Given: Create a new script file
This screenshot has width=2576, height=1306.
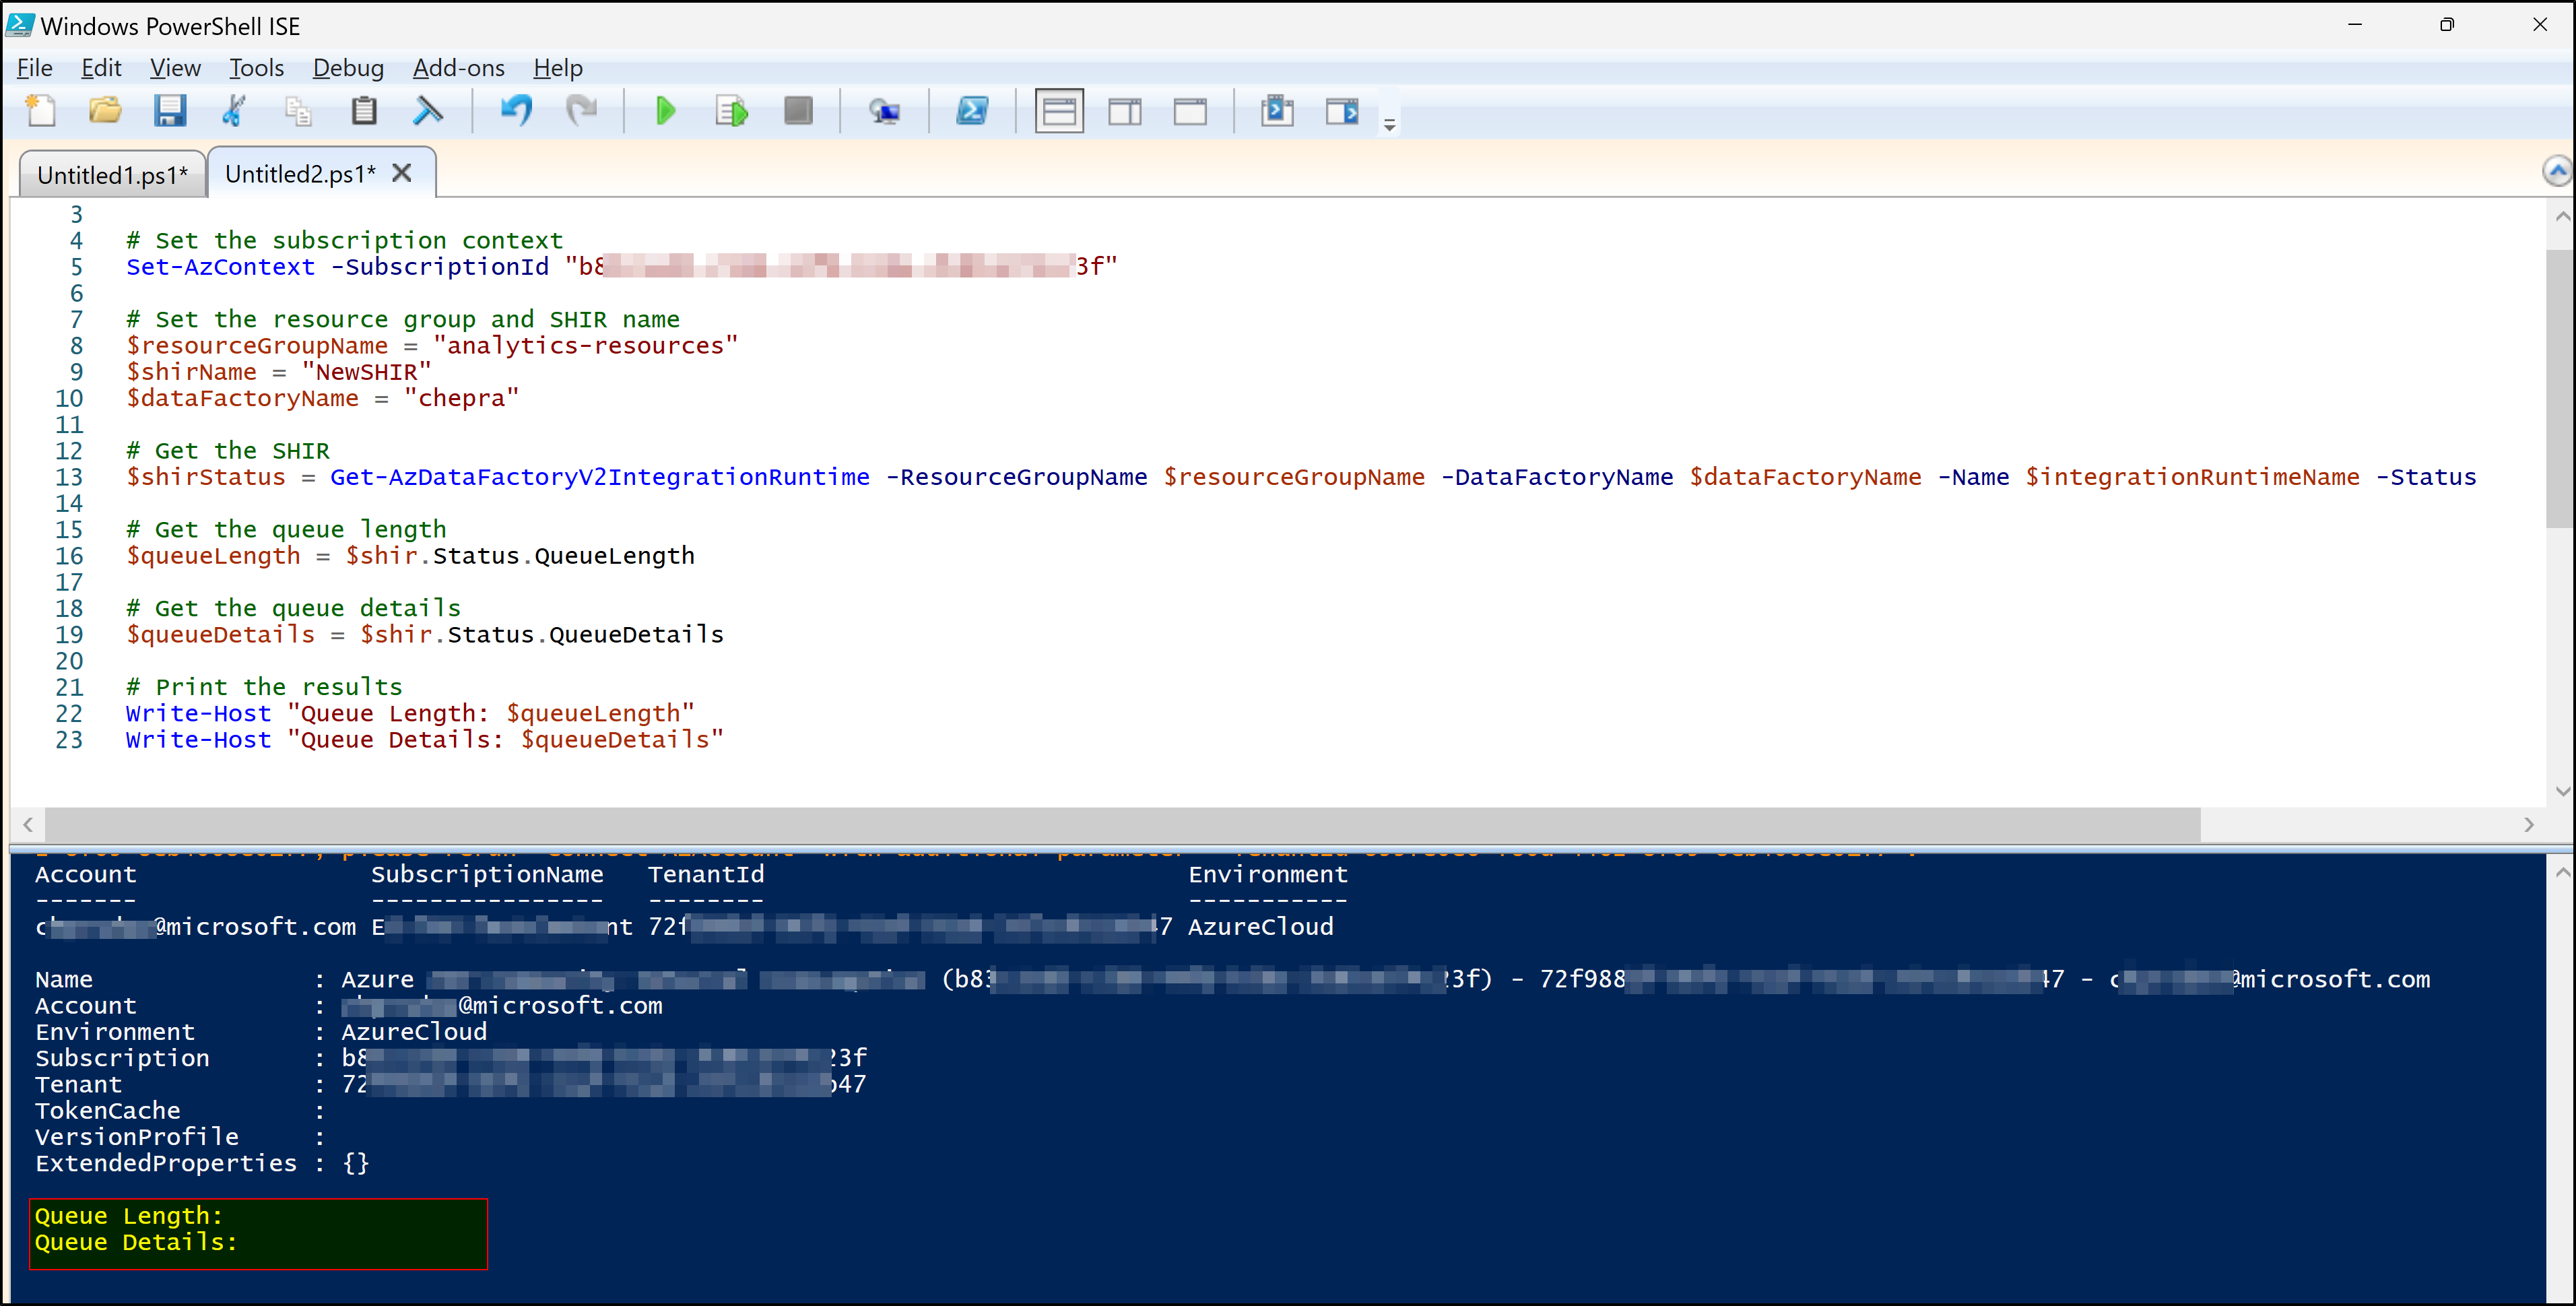Looking at the screenshot, I should (x=41, y=110).
